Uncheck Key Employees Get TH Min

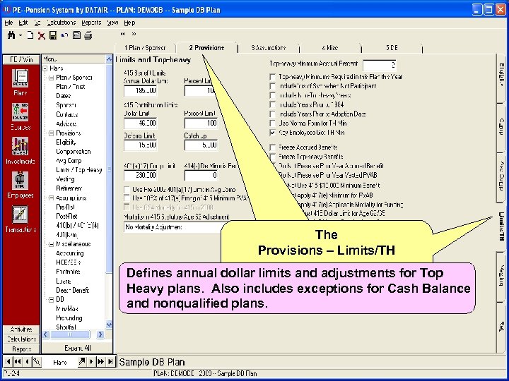pyautogui.click(x=273, y=133)
